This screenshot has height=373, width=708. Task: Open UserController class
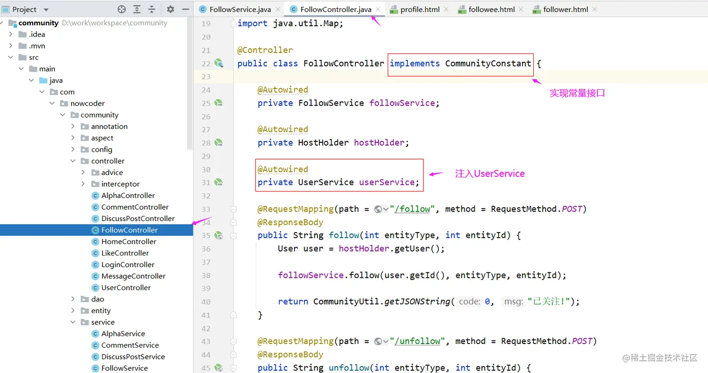tap(126, 288)
